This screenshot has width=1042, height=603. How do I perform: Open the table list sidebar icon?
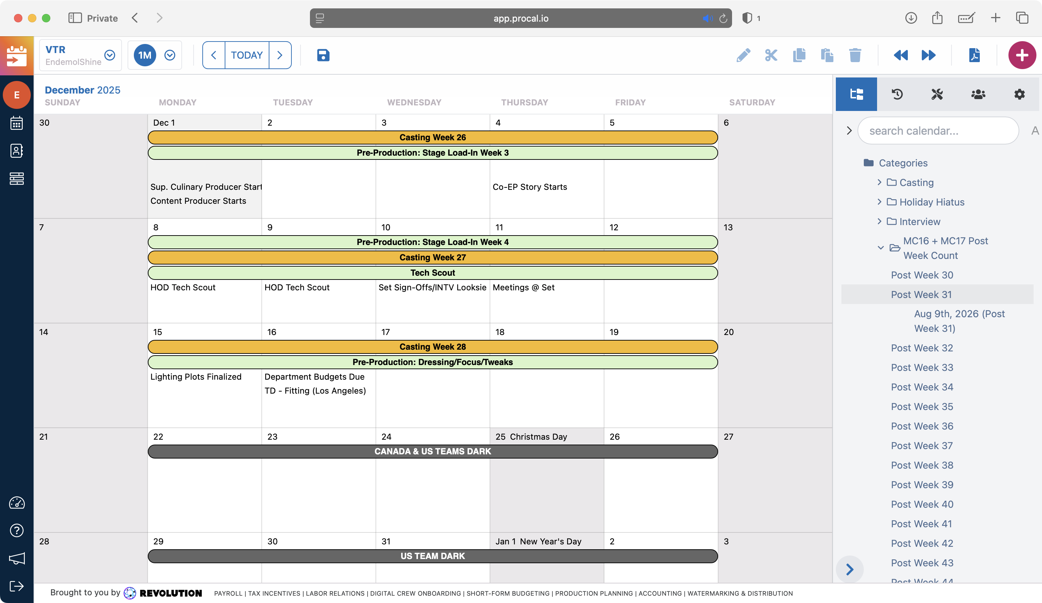point(16,178)
